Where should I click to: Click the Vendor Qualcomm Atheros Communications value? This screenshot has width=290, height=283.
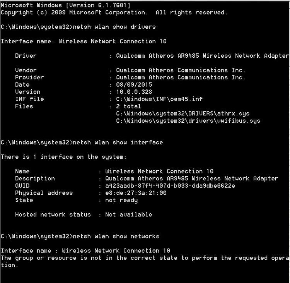tap(181, 70)
